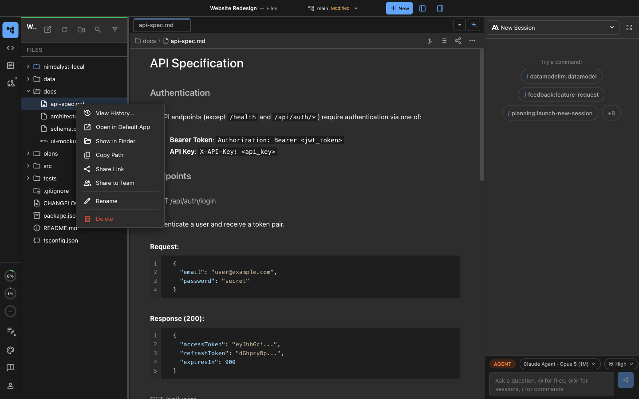
Task: Click datamodellm:datamodel command suggestion
Action: click(x=561, y=76)
